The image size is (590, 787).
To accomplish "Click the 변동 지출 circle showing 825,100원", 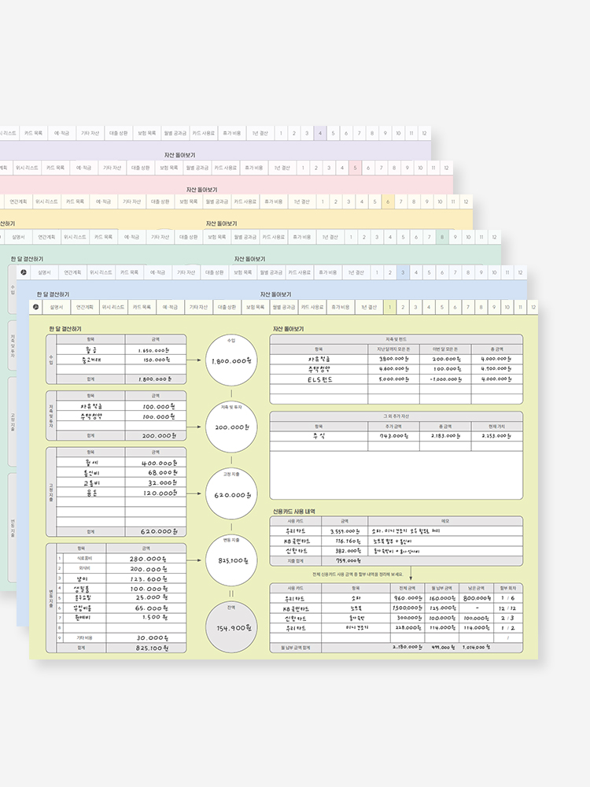I will point(231,560).
